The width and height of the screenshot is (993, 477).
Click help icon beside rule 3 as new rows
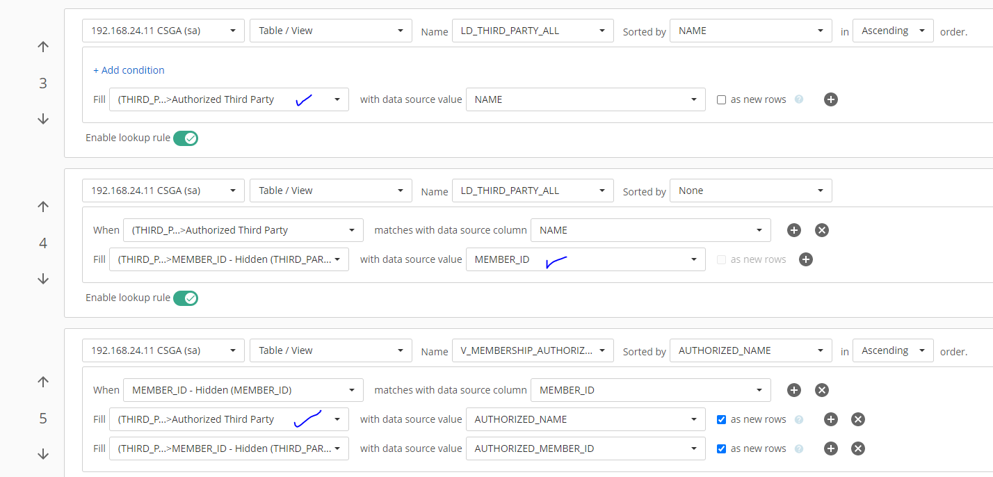(799, 99)
